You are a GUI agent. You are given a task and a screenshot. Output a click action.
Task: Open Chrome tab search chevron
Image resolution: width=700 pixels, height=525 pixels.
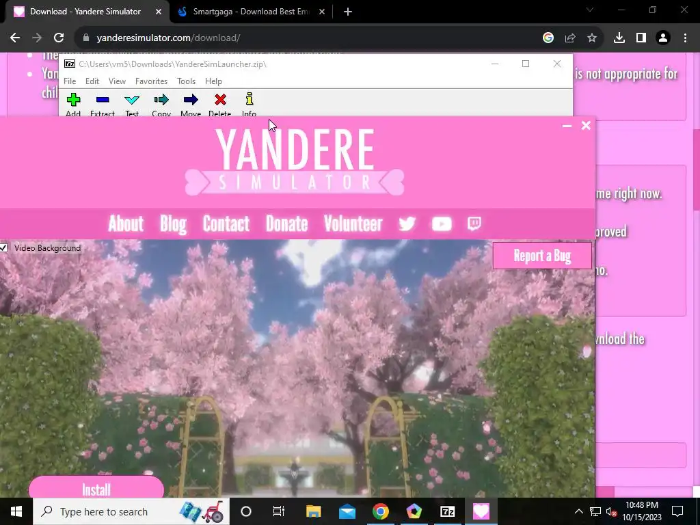point(590,10)
